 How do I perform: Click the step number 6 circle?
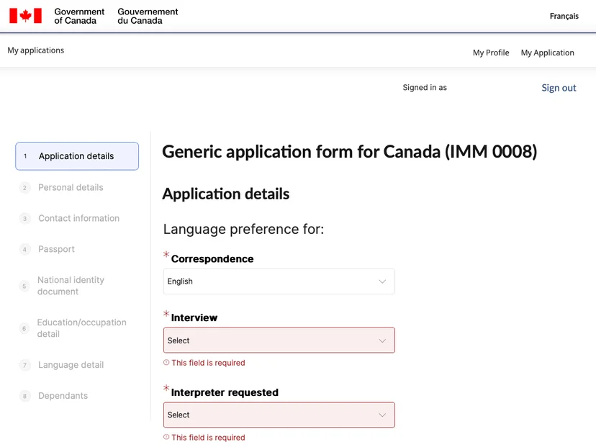24,328
